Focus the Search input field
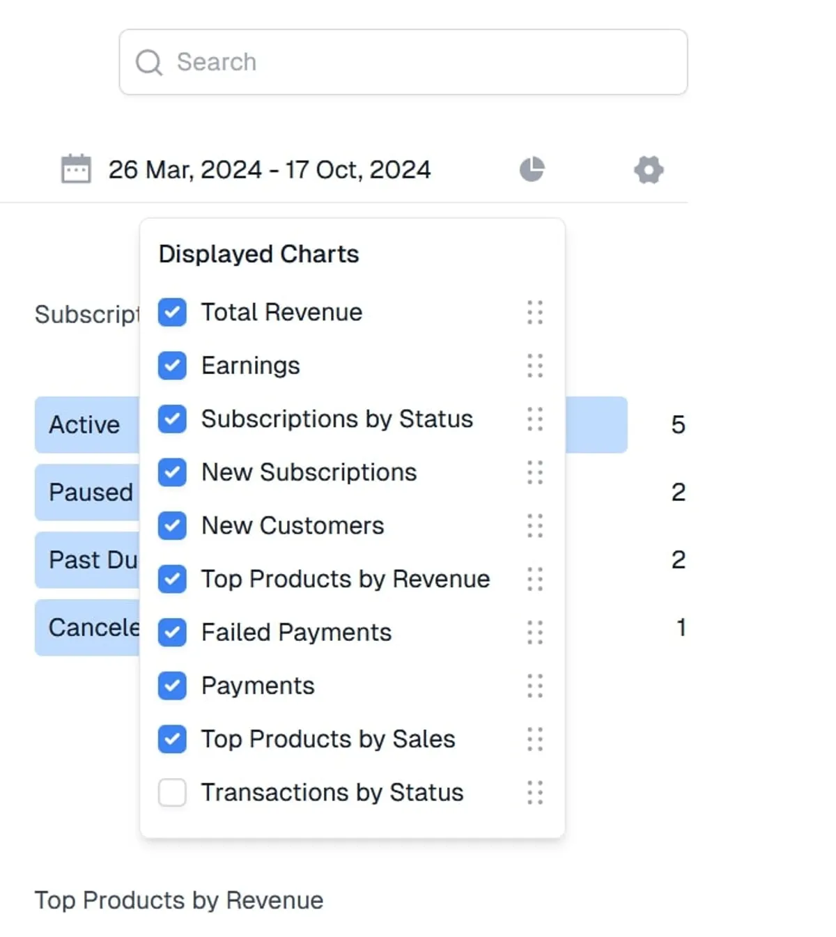836x937 pixels. (403, 62)
